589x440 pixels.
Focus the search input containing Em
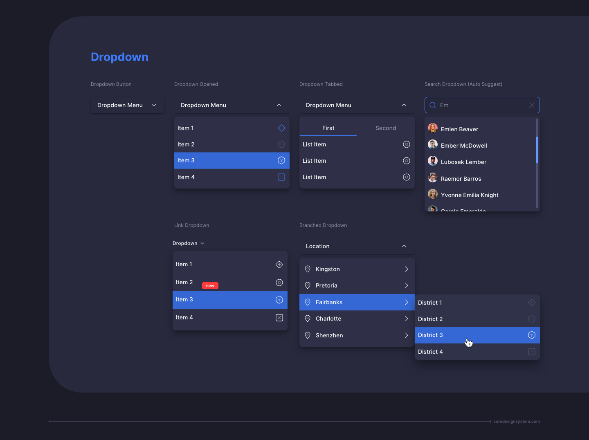click(482, 105)
